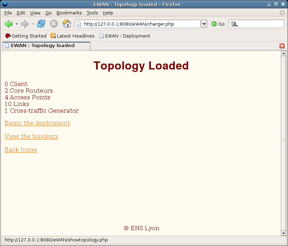Click the 1 Cross-traffic Generator text
This screenshot has width=288, height=246.
tap(42, 111)
